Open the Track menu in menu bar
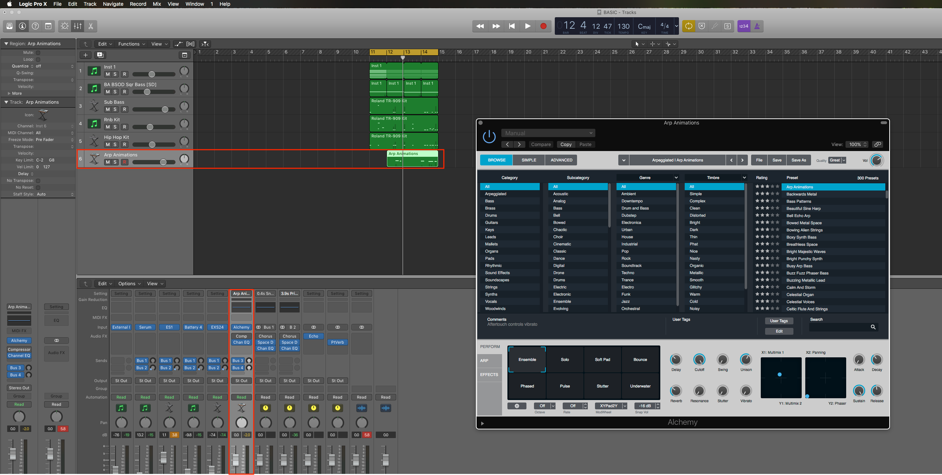Screen dimensions: 942x475 tap(90, 4)
